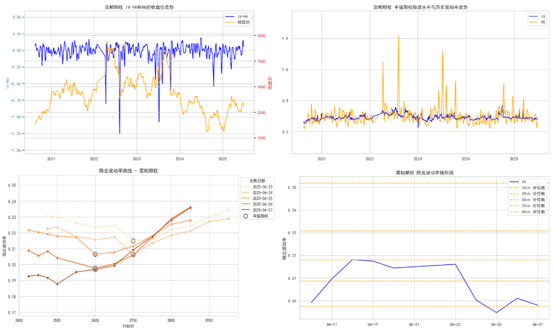Click the 2023 year tick under IV-HV chart
The image size is (554, 331).
(137, 159)
